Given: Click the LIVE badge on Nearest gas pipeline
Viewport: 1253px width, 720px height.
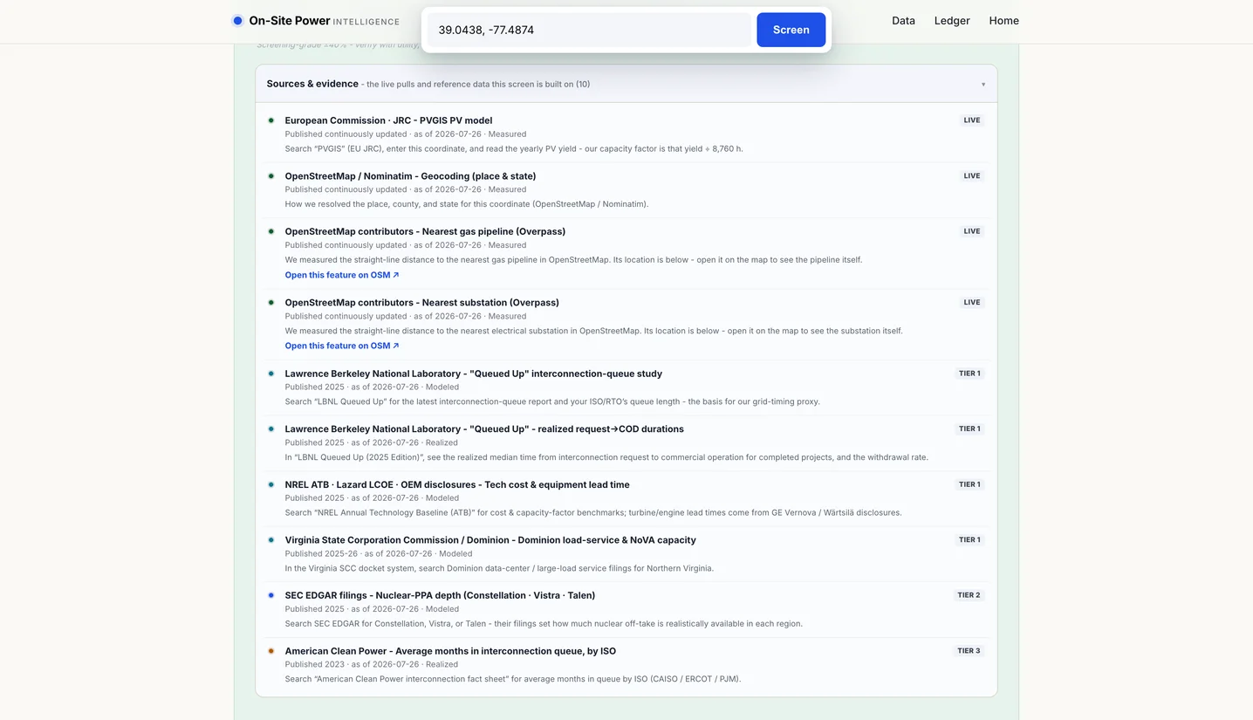Looking at the screenshot, I should coord(972,231).
